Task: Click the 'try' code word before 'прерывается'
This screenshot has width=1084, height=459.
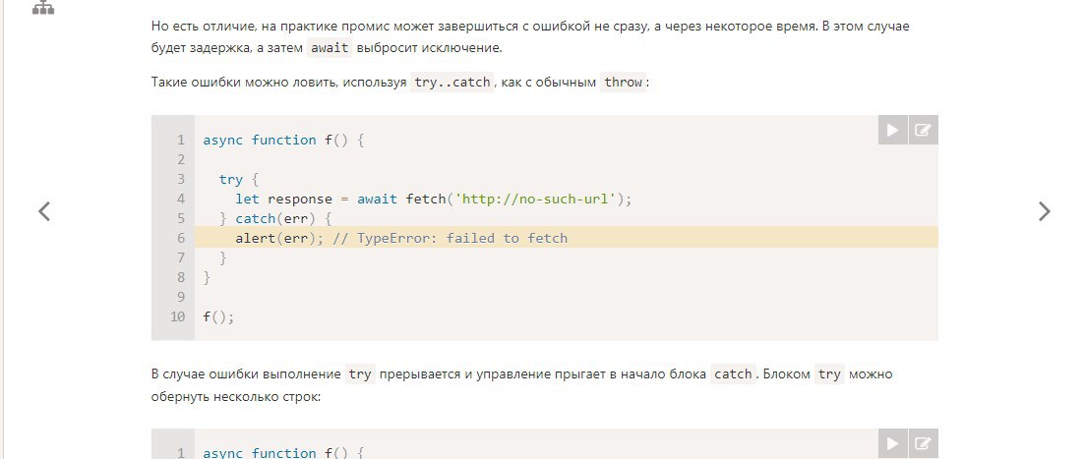Action: click(x=359, y=373)
